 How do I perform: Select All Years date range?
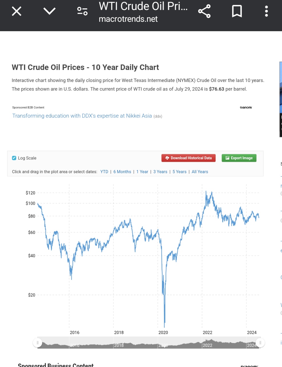tap(200, 172)
